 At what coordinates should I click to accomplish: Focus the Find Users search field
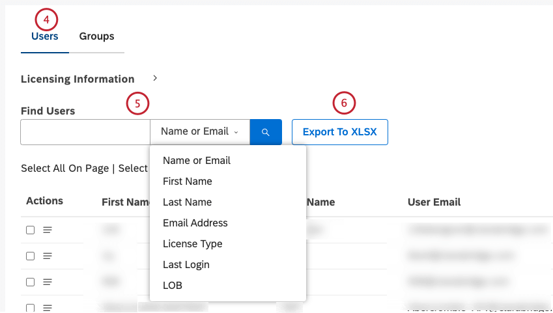tap(85, 132)
